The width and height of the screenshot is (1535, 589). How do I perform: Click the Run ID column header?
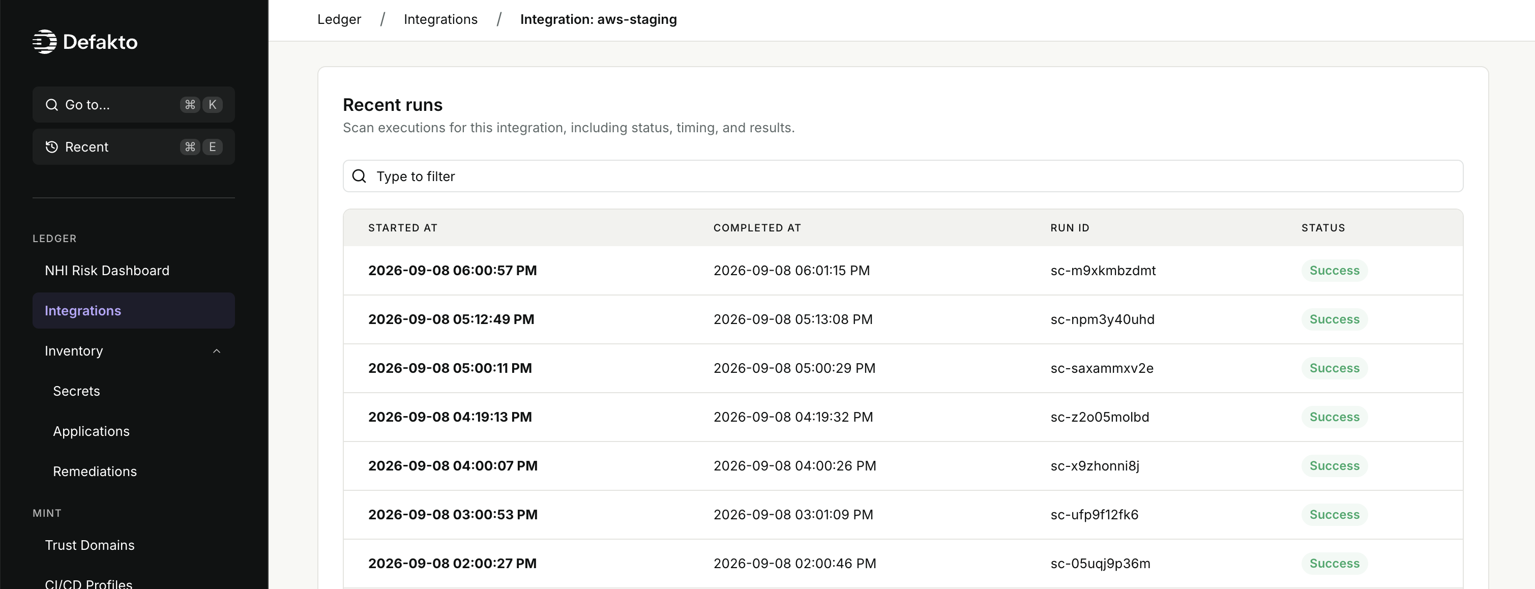1070,228
